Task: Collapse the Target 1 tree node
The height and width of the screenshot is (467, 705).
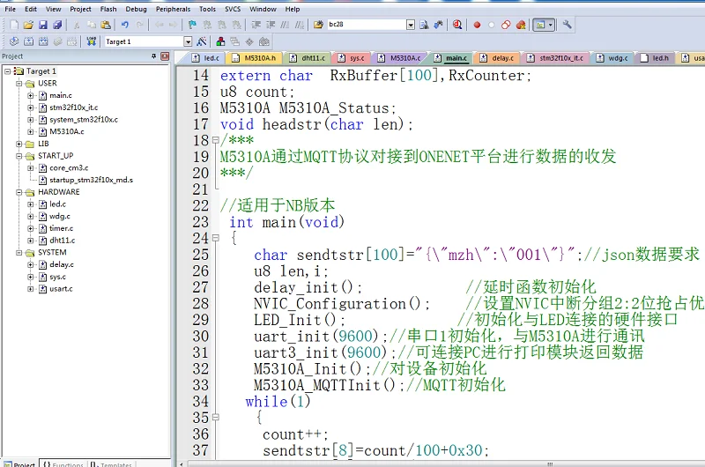Action: click(7, 71)
